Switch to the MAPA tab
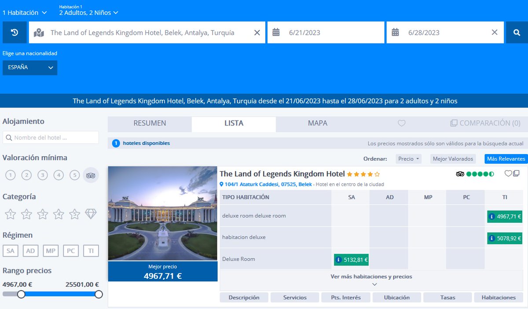Viewport: 528px width, 309px height. click(x=318, y=124)
